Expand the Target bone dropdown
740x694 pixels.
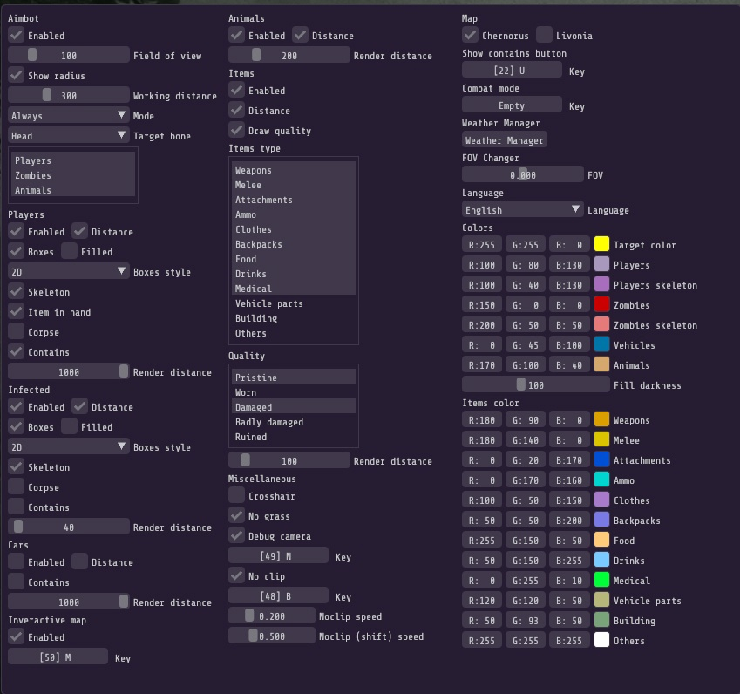point(68,135)
